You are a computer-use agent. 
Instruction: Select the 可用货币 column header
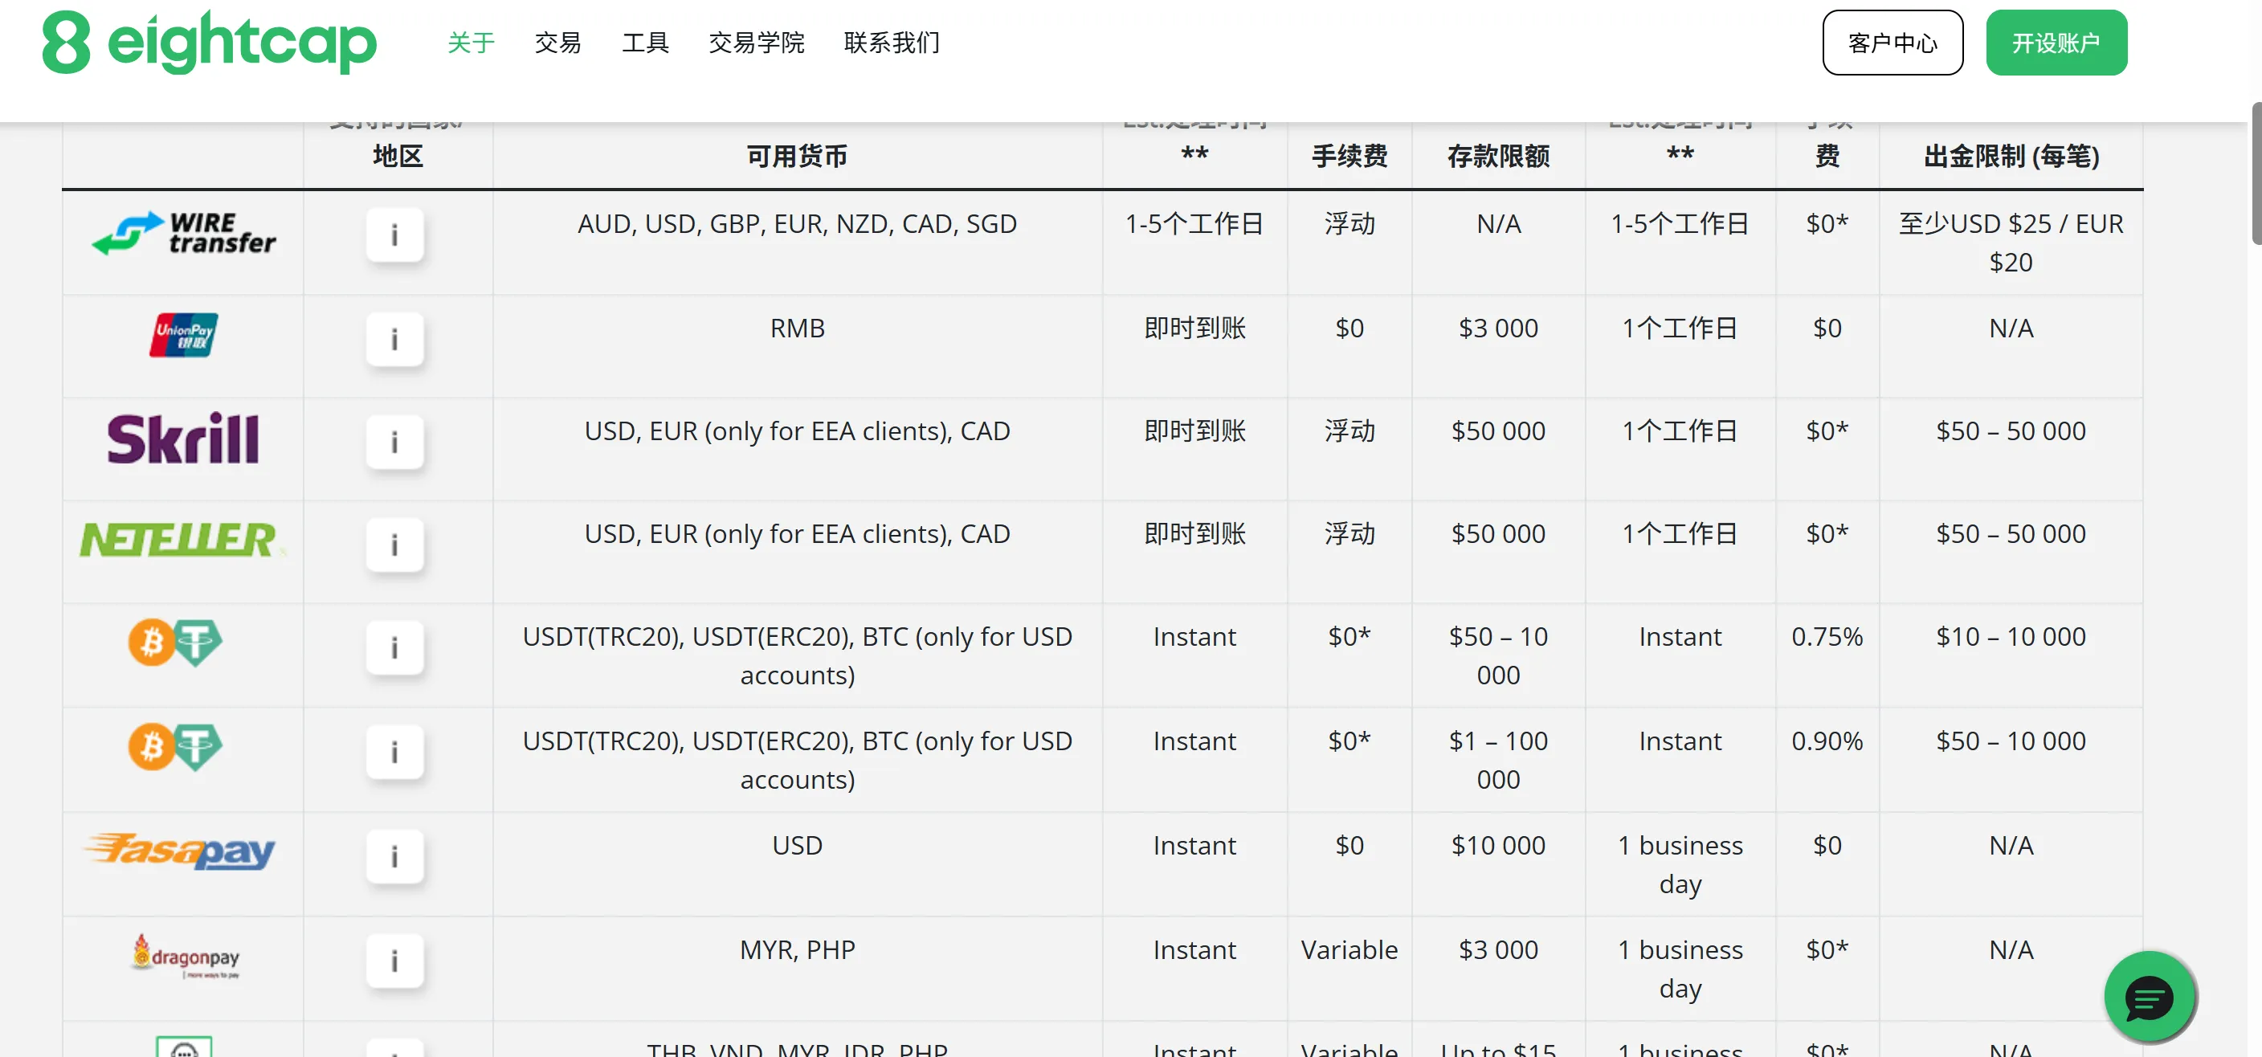click(x=797, y=157)
